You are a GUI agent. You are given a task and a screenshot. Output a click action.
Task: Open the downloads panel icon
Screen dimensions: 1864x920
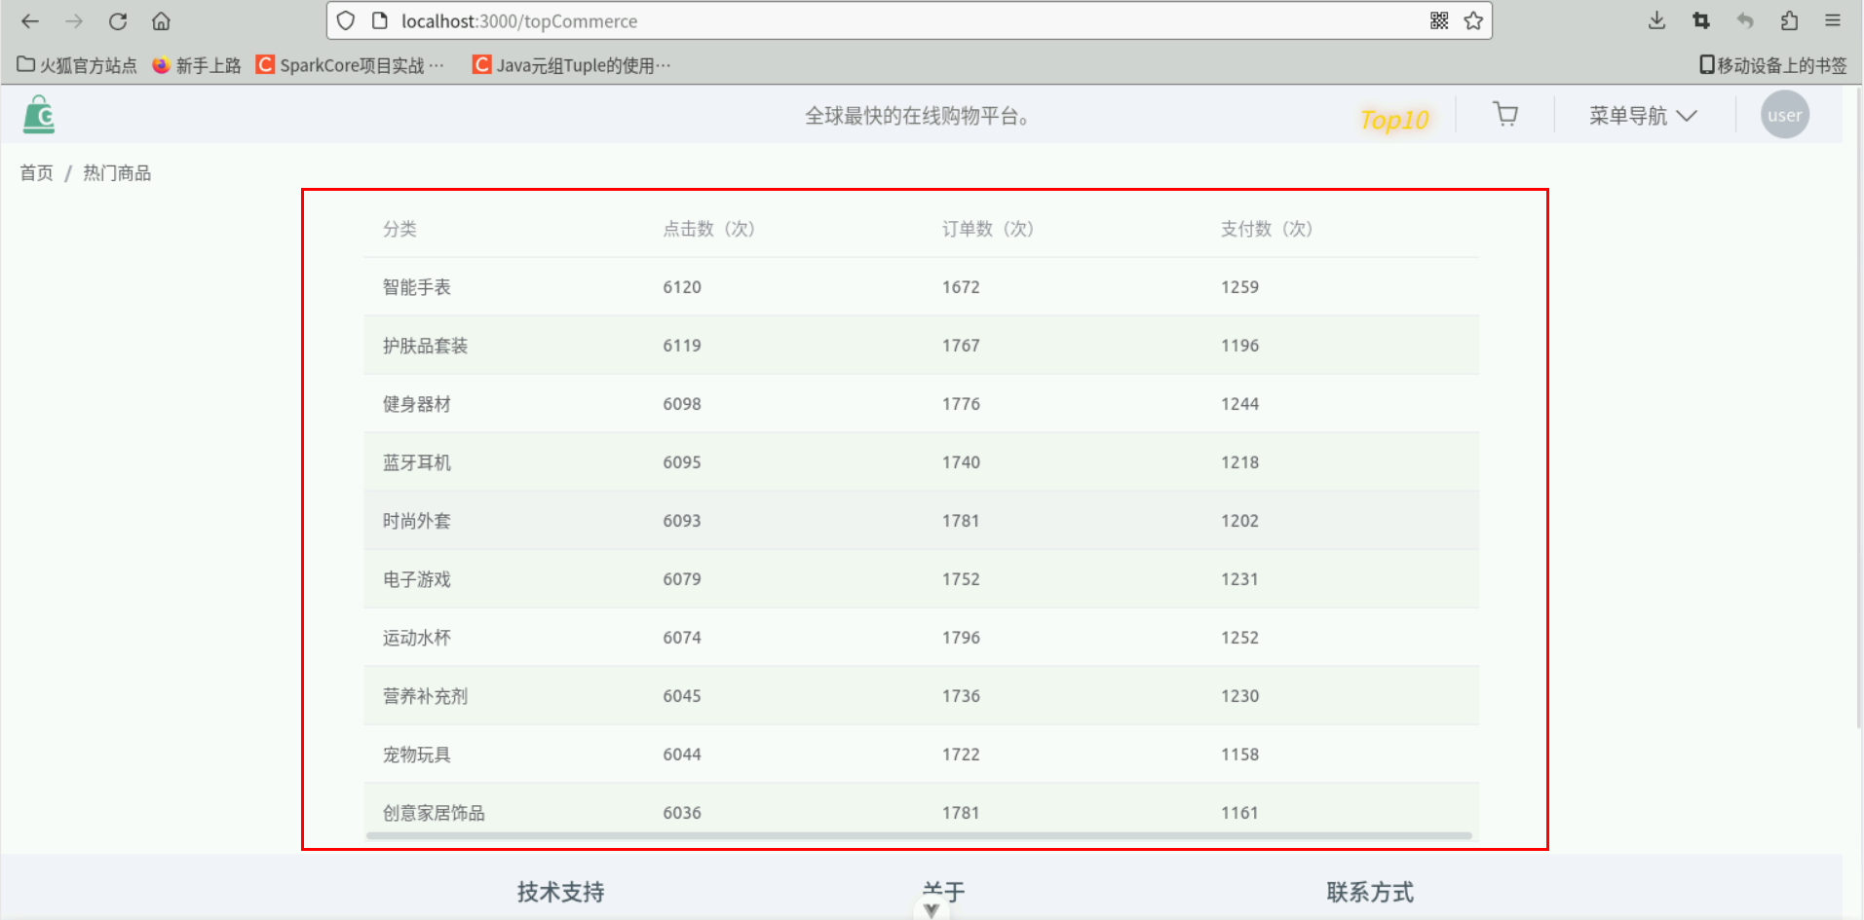point(1656,20)
